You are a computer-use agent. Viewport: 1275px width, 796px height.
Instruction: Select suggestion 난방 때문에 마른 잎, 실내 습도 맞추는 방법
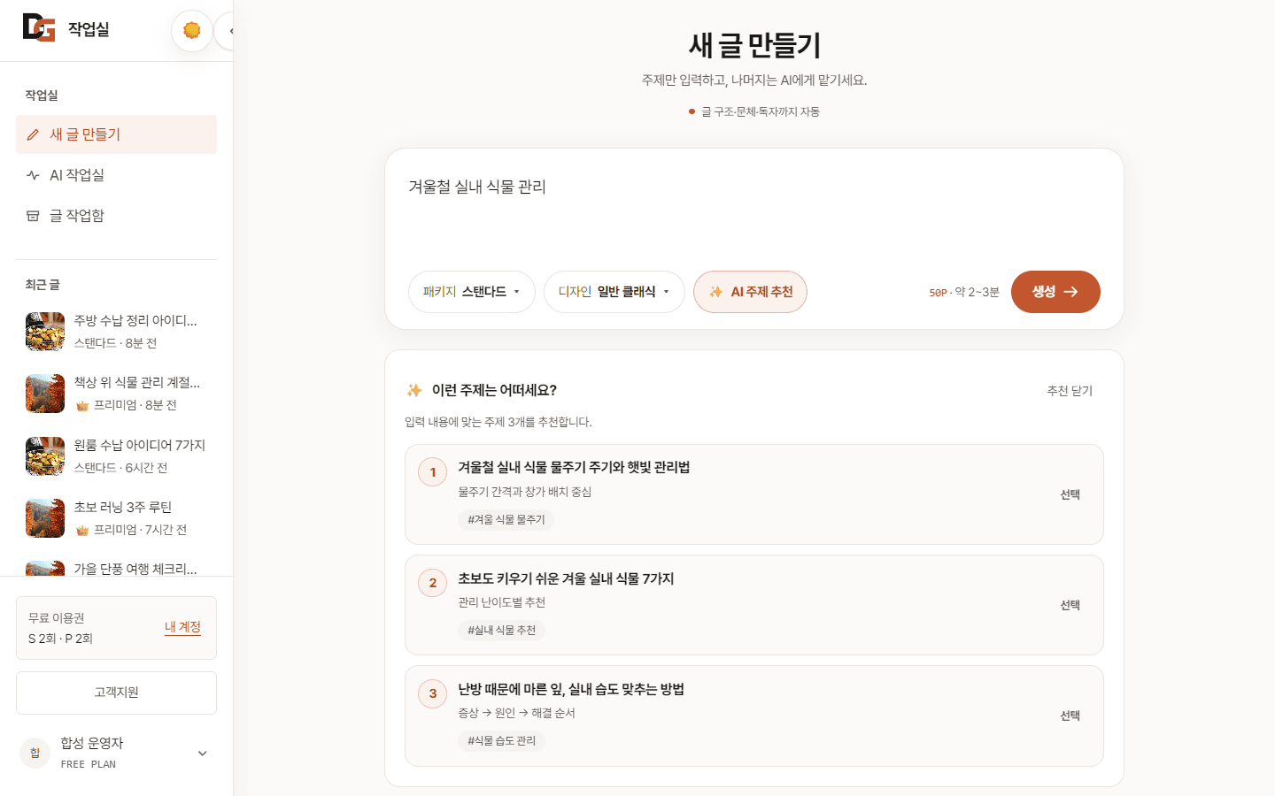point(754,716)
